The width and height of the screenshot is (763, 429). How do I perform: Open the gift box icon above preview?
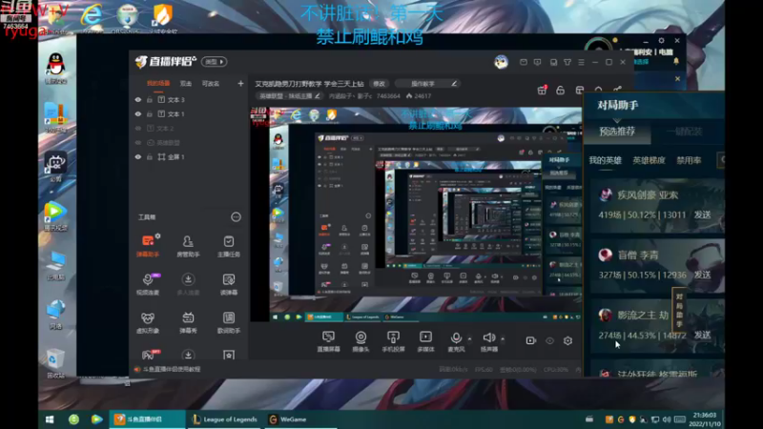click(x=542, y=90)
